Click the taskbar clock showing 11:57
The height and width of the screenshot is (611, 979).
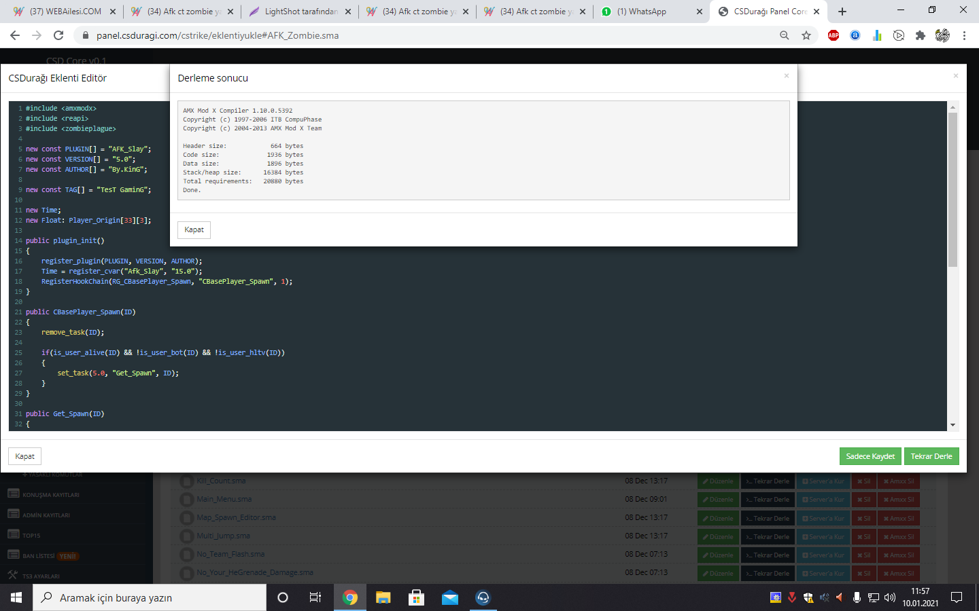click(921, 597)
